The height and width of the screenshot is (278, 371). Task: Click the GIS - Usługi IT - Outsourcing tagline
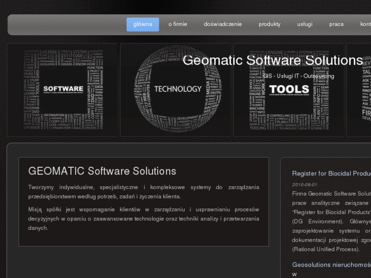tap(299, 76)
